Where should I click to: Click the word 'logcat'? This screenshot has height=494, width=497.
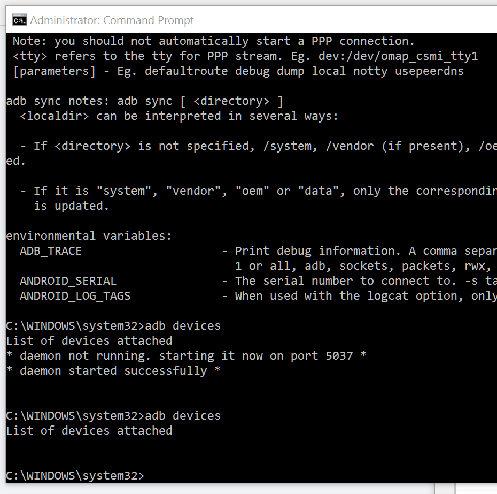point(387,296)
